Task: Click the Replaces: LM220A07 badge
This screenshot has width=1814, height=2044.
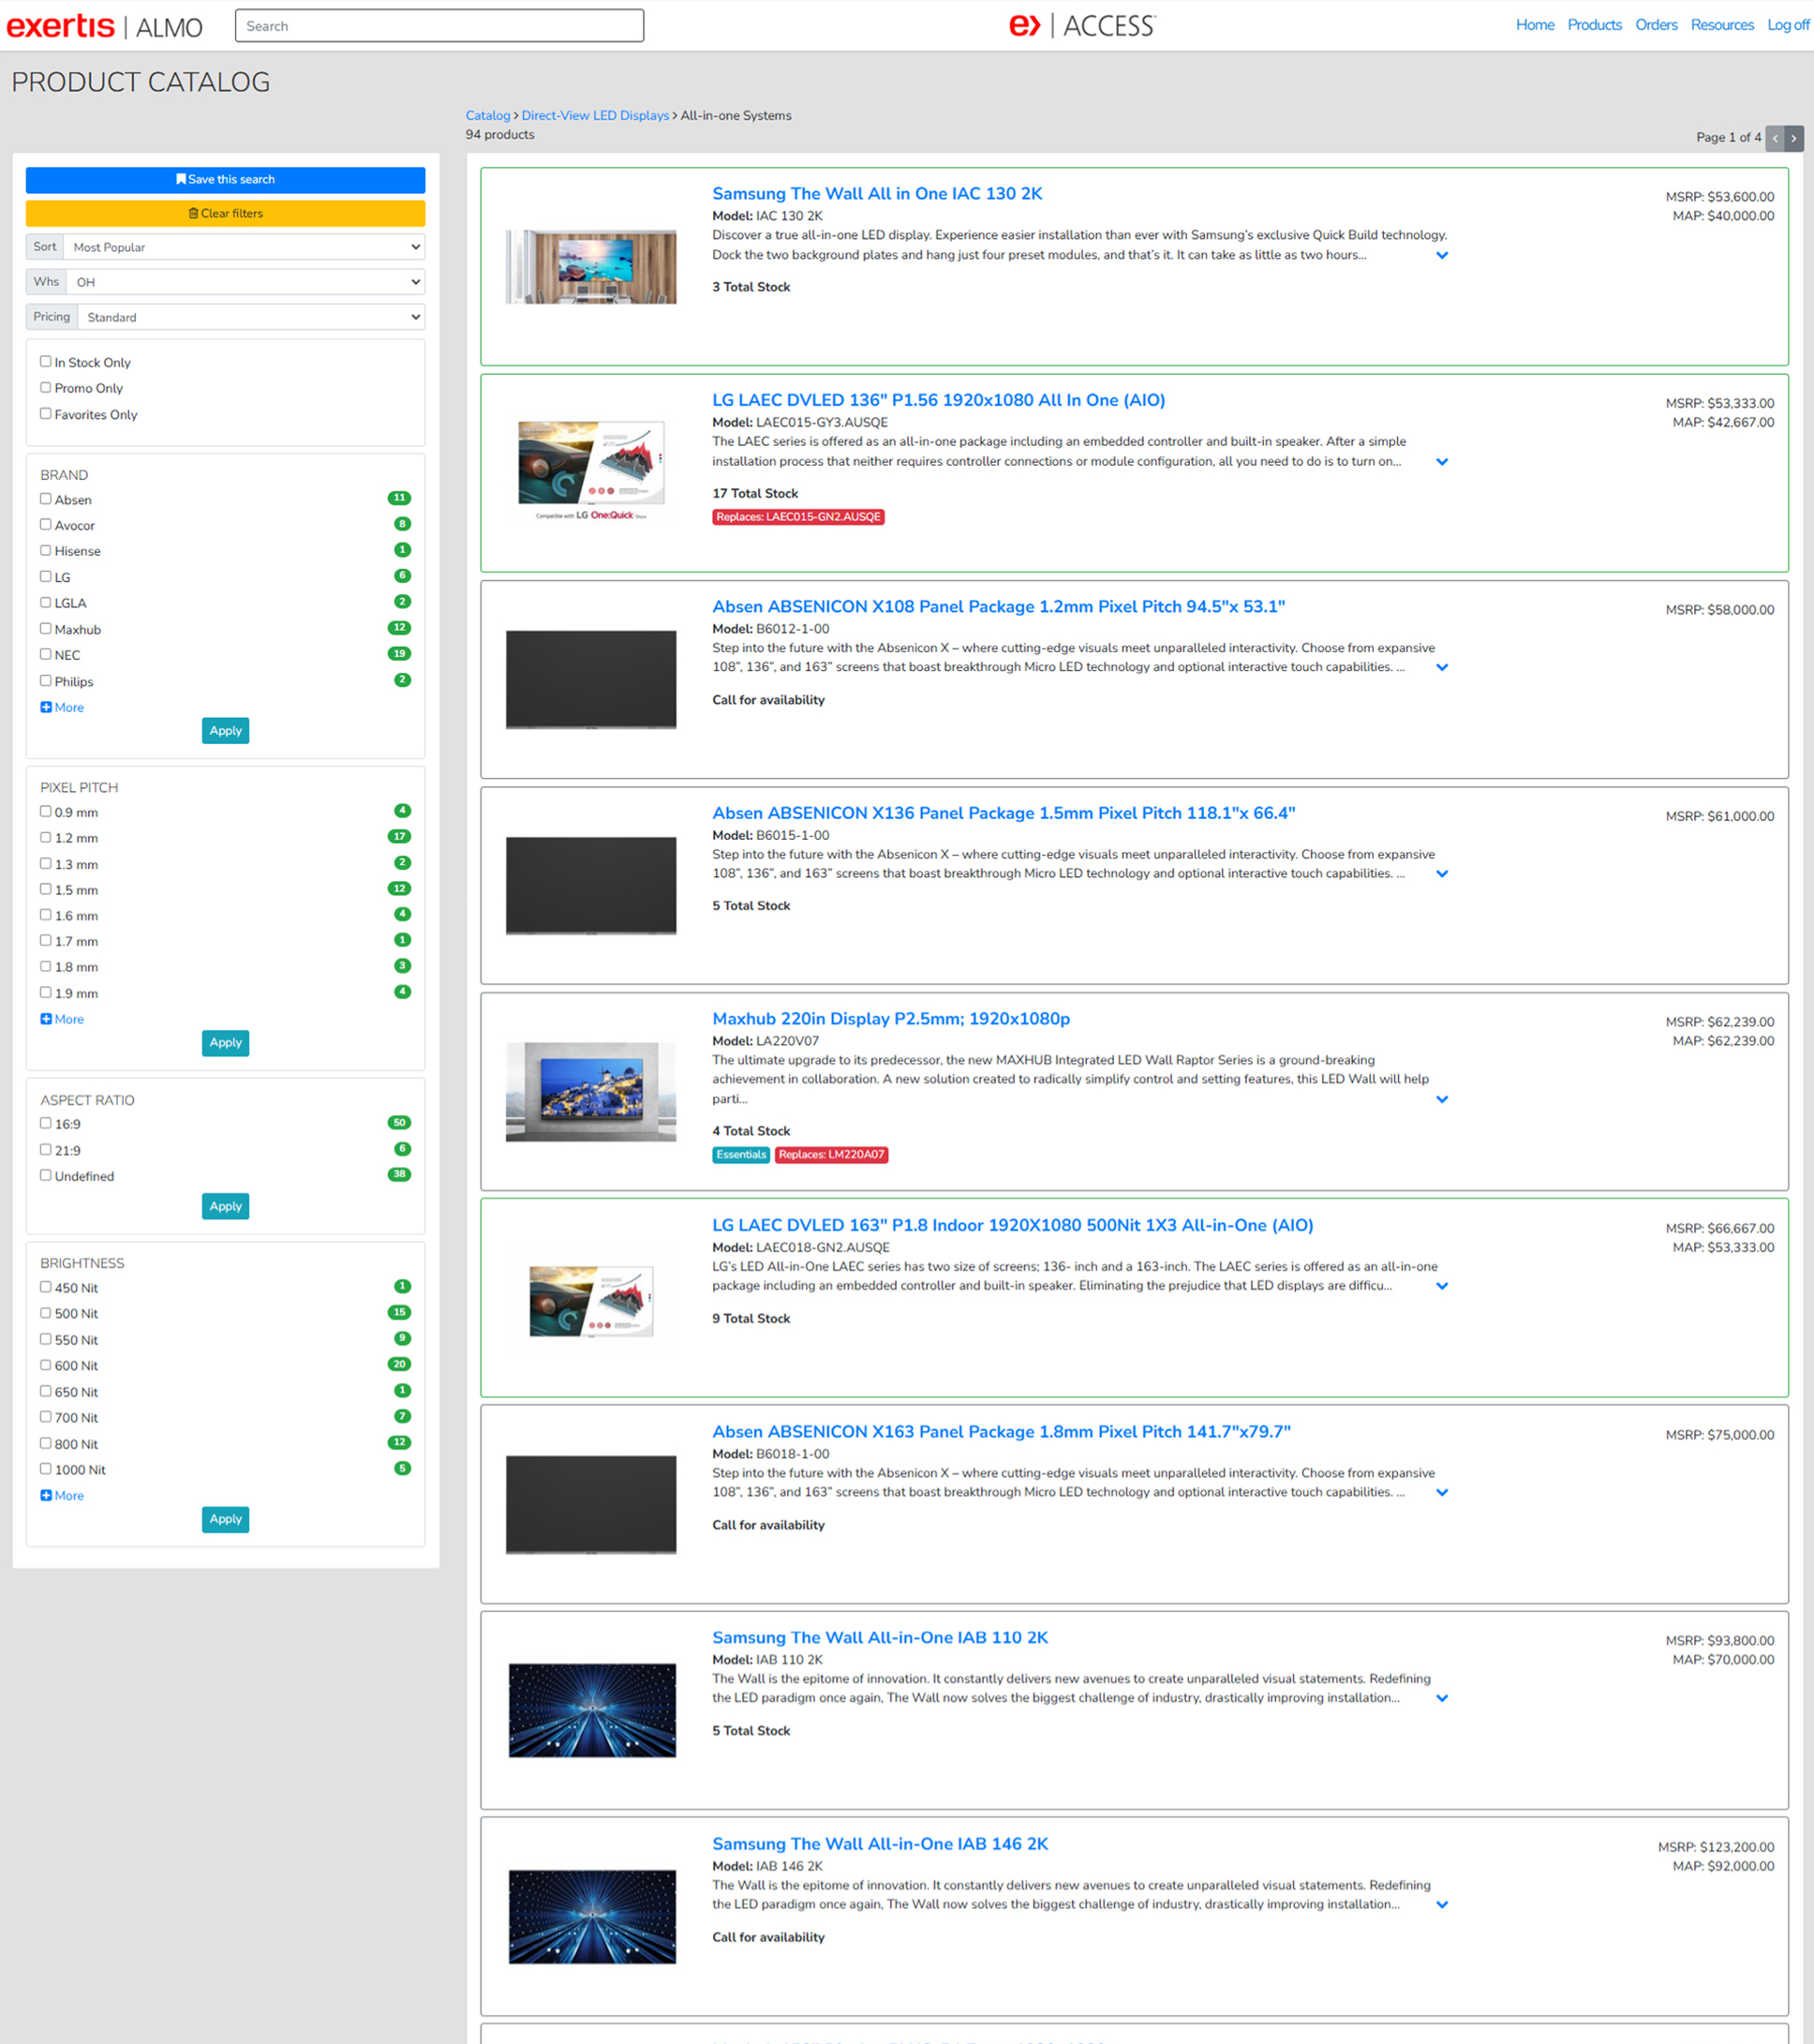Action: coord(831,1155)
